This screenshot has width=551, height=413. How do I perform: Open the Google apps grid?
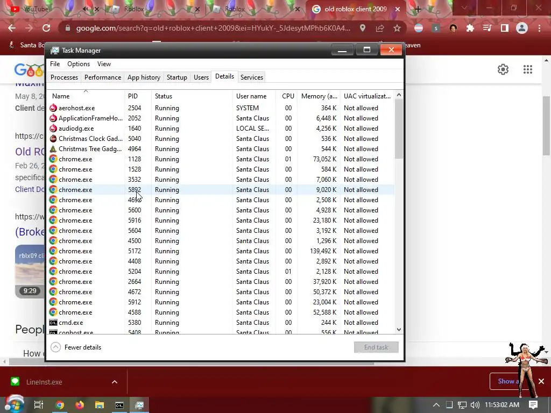pos(528,69)
